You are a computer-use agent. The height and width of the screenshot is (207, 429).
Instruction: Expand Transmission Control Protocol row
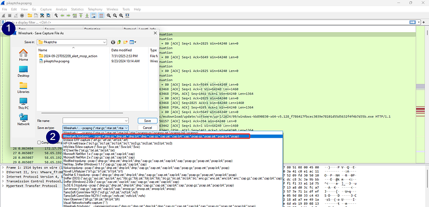[3, 181]
